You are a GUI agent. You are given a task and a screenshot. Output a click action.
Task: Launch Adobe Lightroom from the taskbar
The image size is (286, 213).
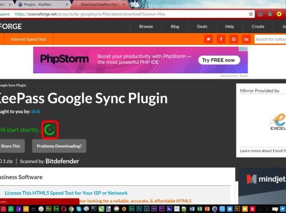[x=147, y=209]
